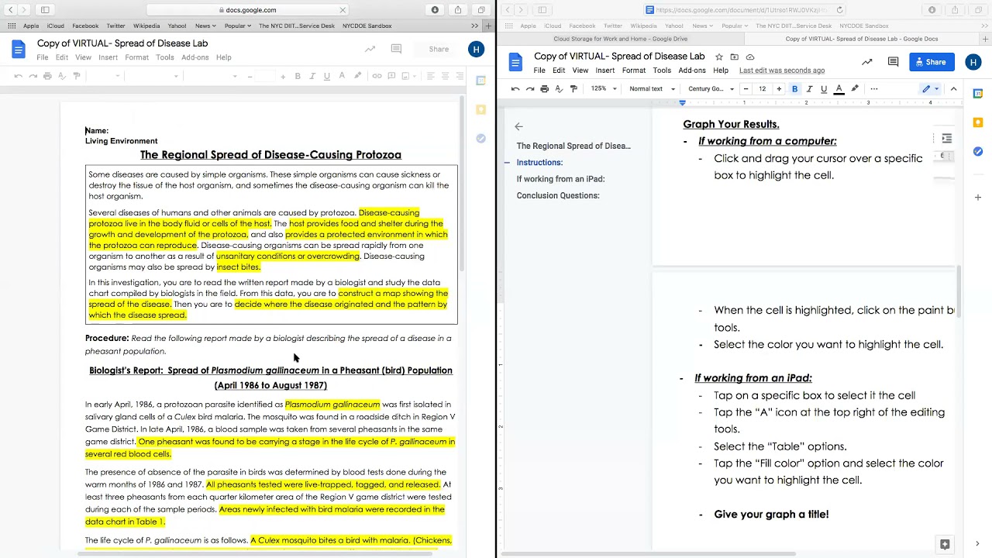Show more bookmarks chevron in left window
This screenshot has width=992, height=558.
coord(474,26)
